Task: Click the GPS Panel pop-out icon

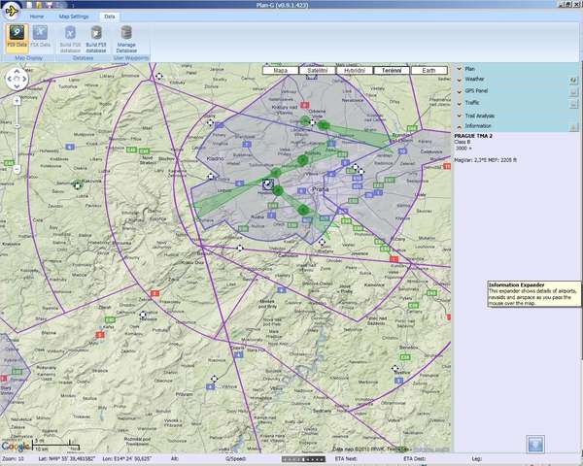Action: tap(573, 91)
